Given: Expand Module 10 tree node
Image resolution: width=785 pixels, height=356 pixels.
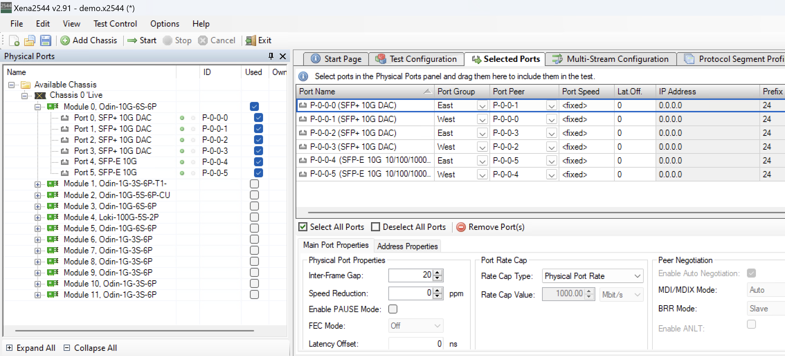Looking at the screenshot, I should coord(37,284).
